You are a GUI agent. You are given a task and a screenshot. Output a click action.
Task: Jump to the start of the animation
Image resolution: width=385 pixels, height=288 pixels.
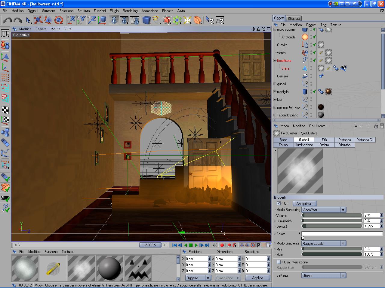point(174,245)
